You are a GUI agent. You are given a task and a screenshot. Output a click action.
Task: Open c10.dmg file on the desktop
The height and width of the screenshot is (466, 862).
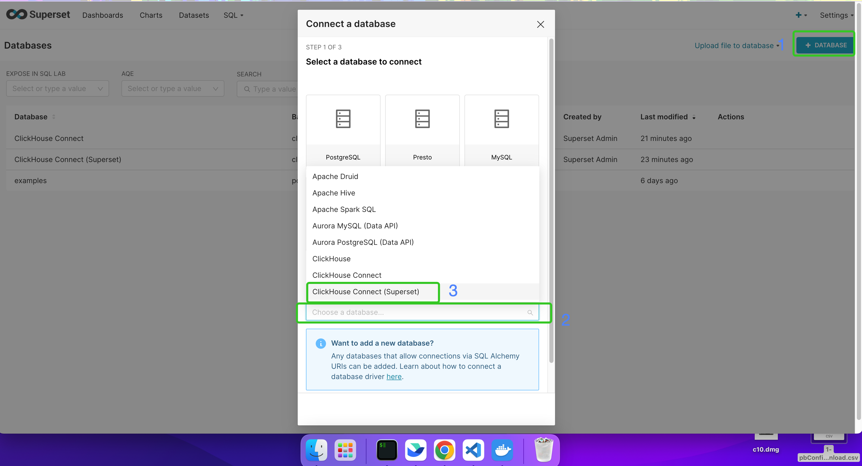click(x=766, y=443)
